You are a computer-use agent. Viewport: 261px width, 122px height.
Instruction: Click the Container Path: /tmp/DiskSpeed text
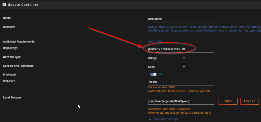[169, 109]
